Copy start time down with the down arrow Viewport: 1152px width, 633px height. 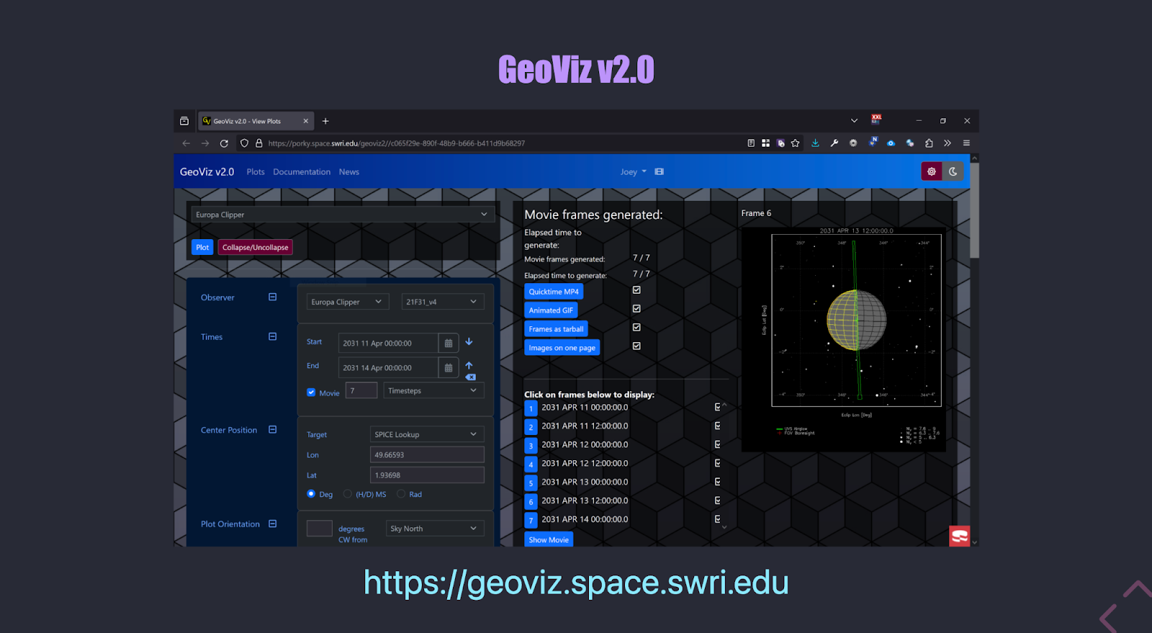[x=469, y=341]
